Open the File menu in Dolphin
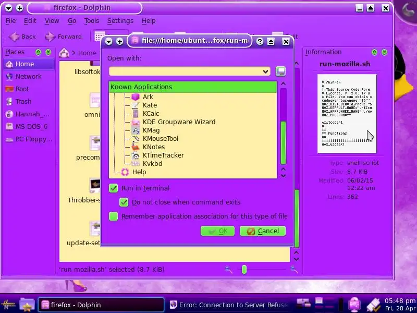The height and width of the screenshot is (313, 417). point(10,21)
